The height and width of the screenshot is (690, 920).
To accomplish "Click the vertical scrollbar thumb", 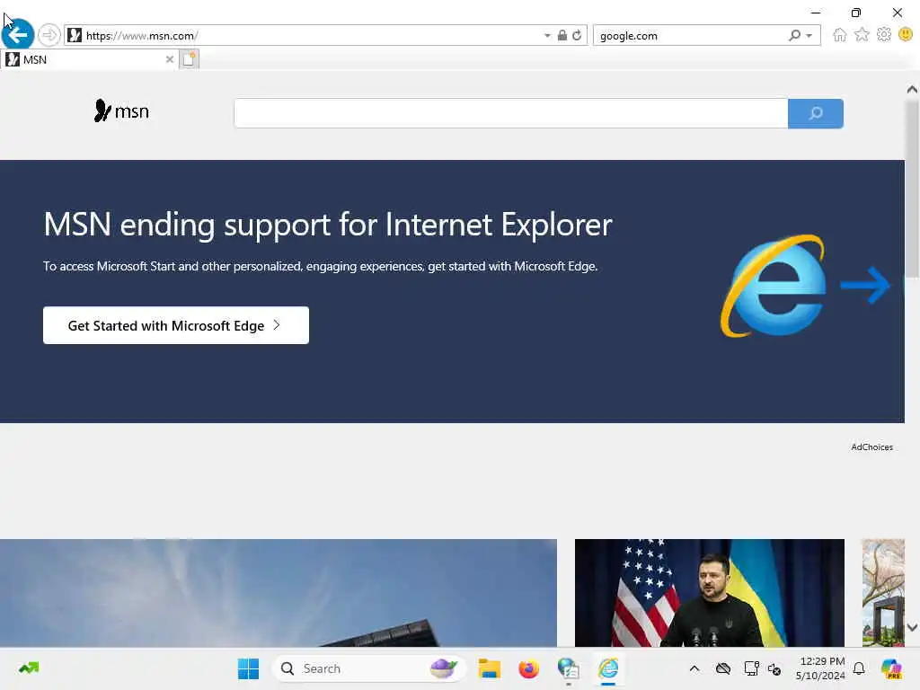I will (912, 188).
